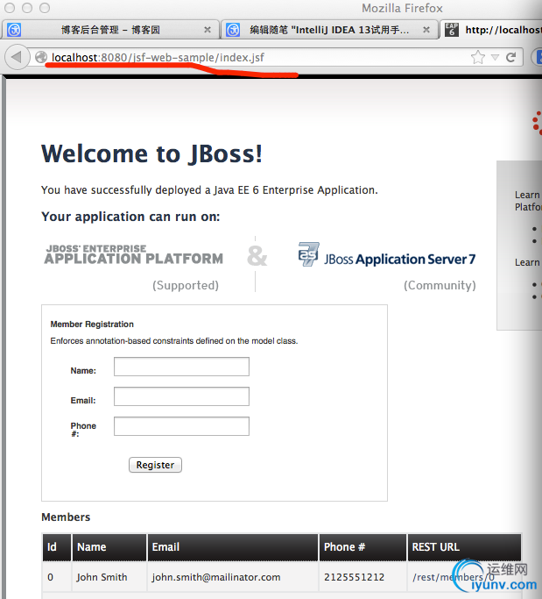This screenshot has height=599, width=542.
Task: Click the Member Registration heading
Action: (92, 324)
